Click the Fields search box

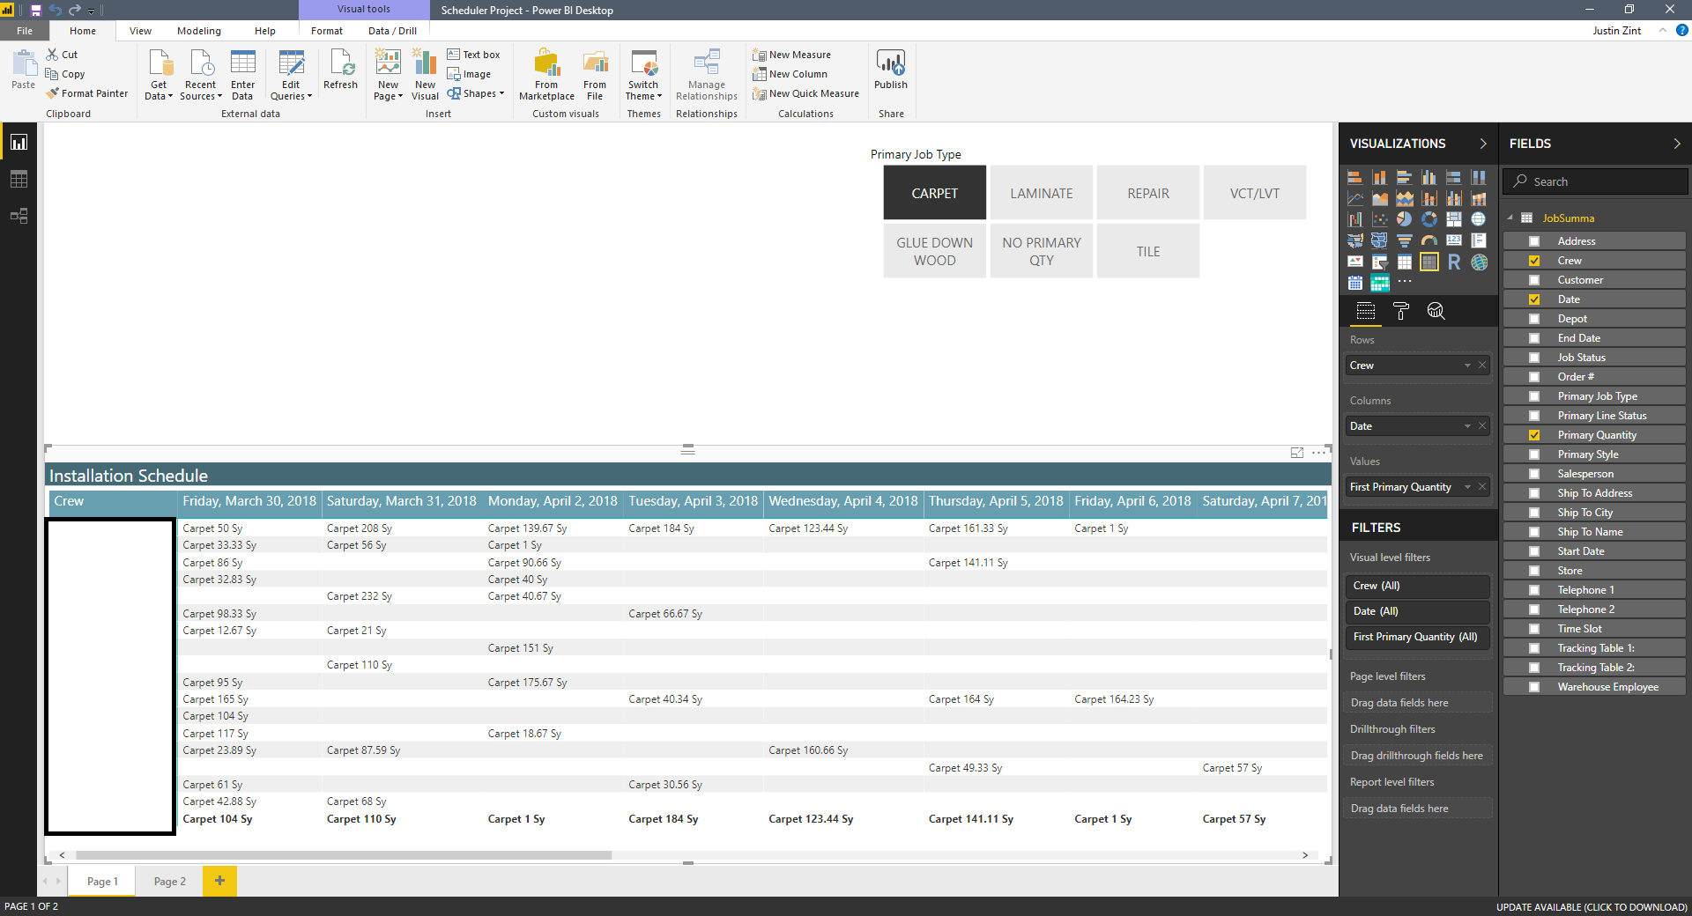pyautogui.click(x=1595, y=181)
